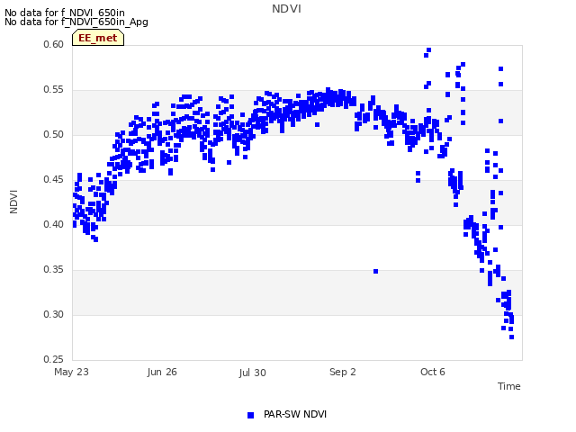
Task: Click the Jul 30 x-axis tick label
Action: tap(252, 373)
